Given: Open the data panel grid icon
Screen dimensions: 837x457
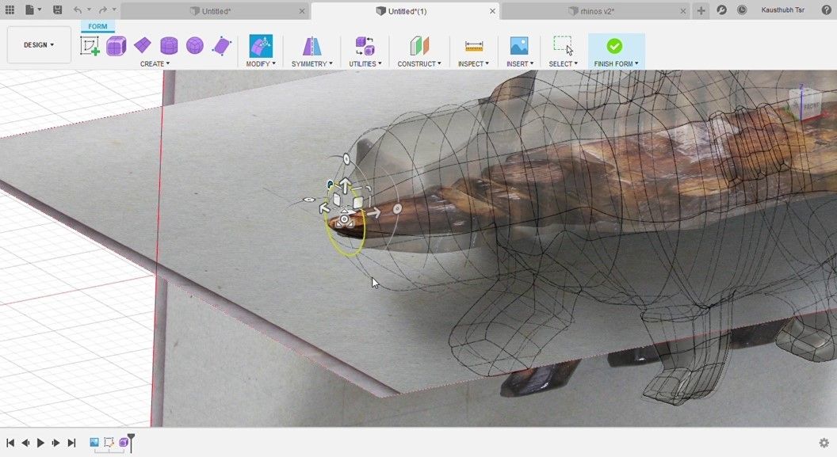Looking at the screenshot, I should (x=10, y=10).
